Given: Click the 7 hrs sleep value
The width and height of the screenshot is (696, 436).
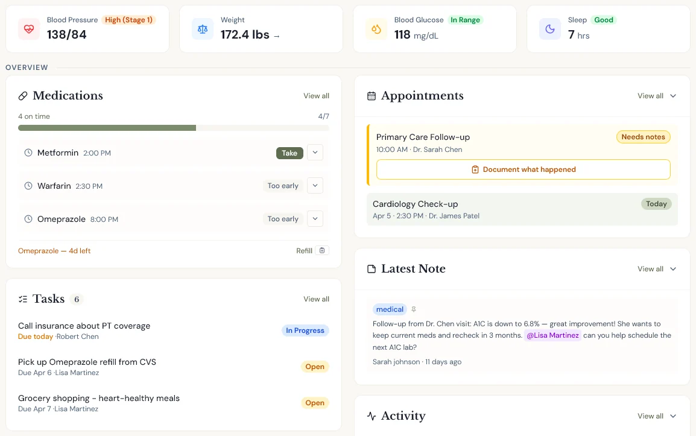Looking at the screenshot, I should tap(579, 34).
